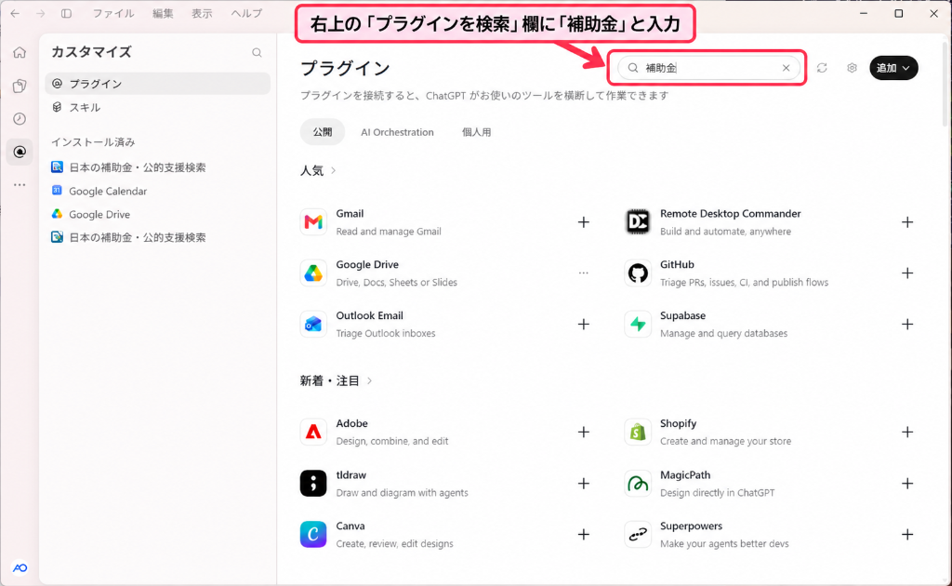Add tldraw plugin with its plus
The image size is (952, 586).
(584, 484)
